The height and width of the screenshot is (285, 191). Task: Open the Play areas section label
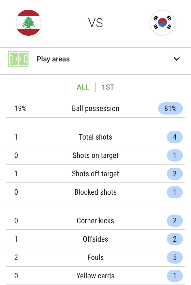coord(53,59)
